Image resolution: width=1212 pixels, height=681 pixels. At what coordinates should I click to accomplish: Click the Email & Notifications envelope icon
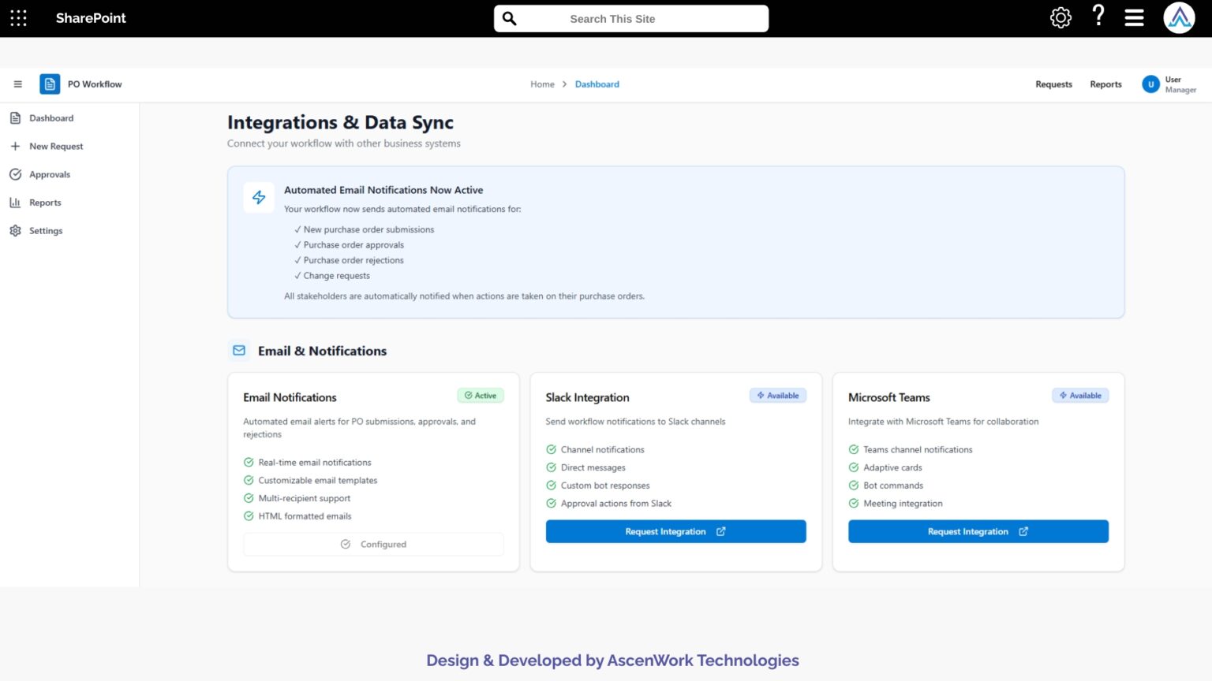(x=239, y=350)
